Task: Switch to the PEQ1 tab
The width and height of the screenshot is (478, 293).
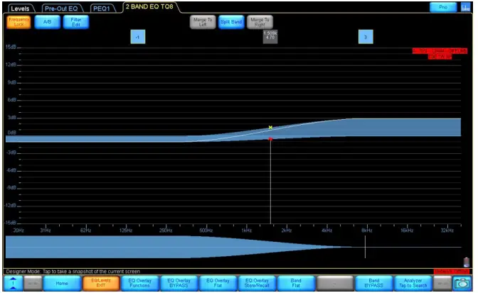Action: (x=101, y=9)
